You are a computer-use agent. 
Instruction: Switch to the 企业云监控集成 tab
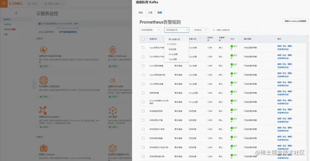46,32
